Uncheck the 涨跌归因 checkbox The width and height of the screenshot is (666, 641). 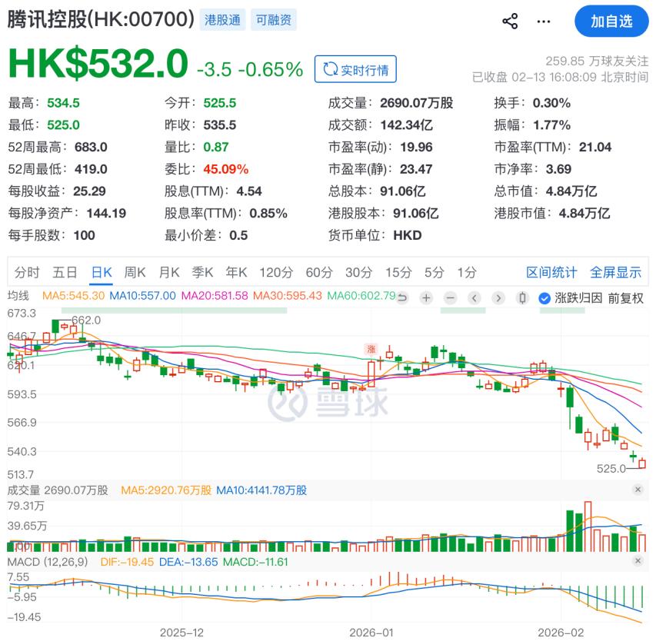click(544, 298)
